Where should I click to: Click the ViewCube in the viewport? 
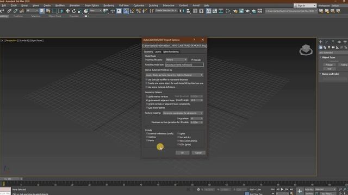(306, 49)
